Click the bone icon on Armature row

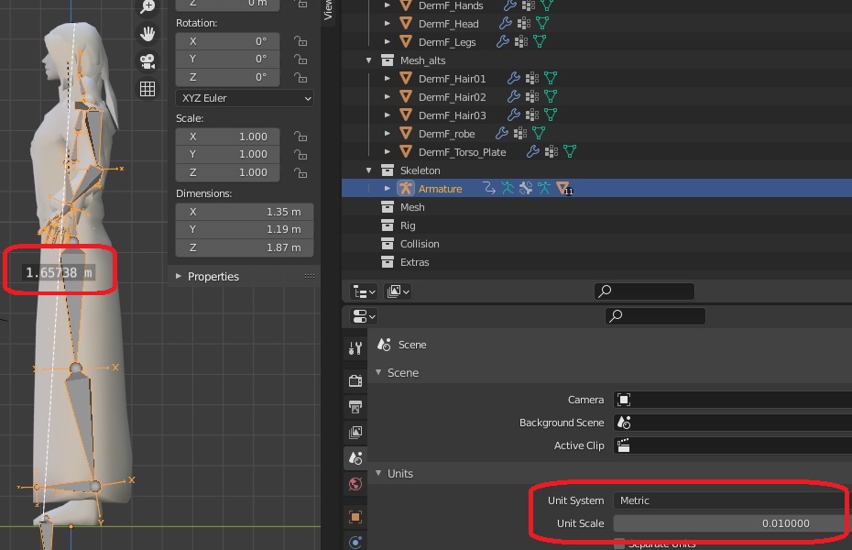526,188
